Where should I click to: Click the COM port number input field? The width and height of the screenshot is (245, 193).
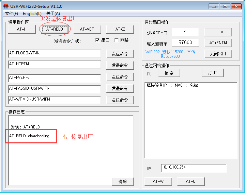point(185,32)
